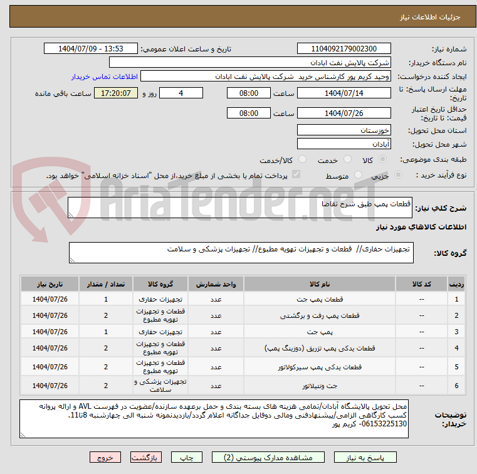Click the شرح کلی نیاز text area

click(239, 208)
